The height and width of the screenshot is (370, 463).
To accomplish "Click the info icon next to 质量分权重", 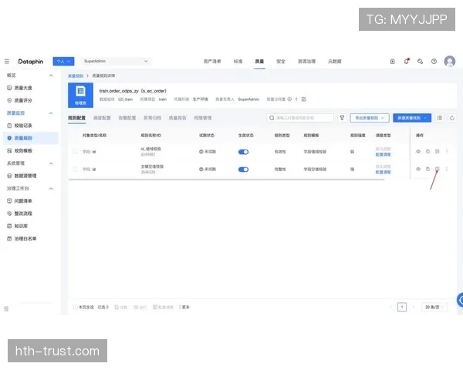I will pos(289,99).
